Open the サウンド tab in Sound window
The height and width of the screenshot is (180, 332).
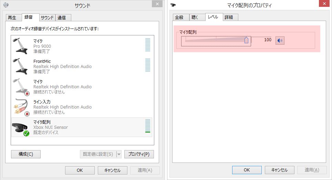pyautogui.click(x=47, y=18)
